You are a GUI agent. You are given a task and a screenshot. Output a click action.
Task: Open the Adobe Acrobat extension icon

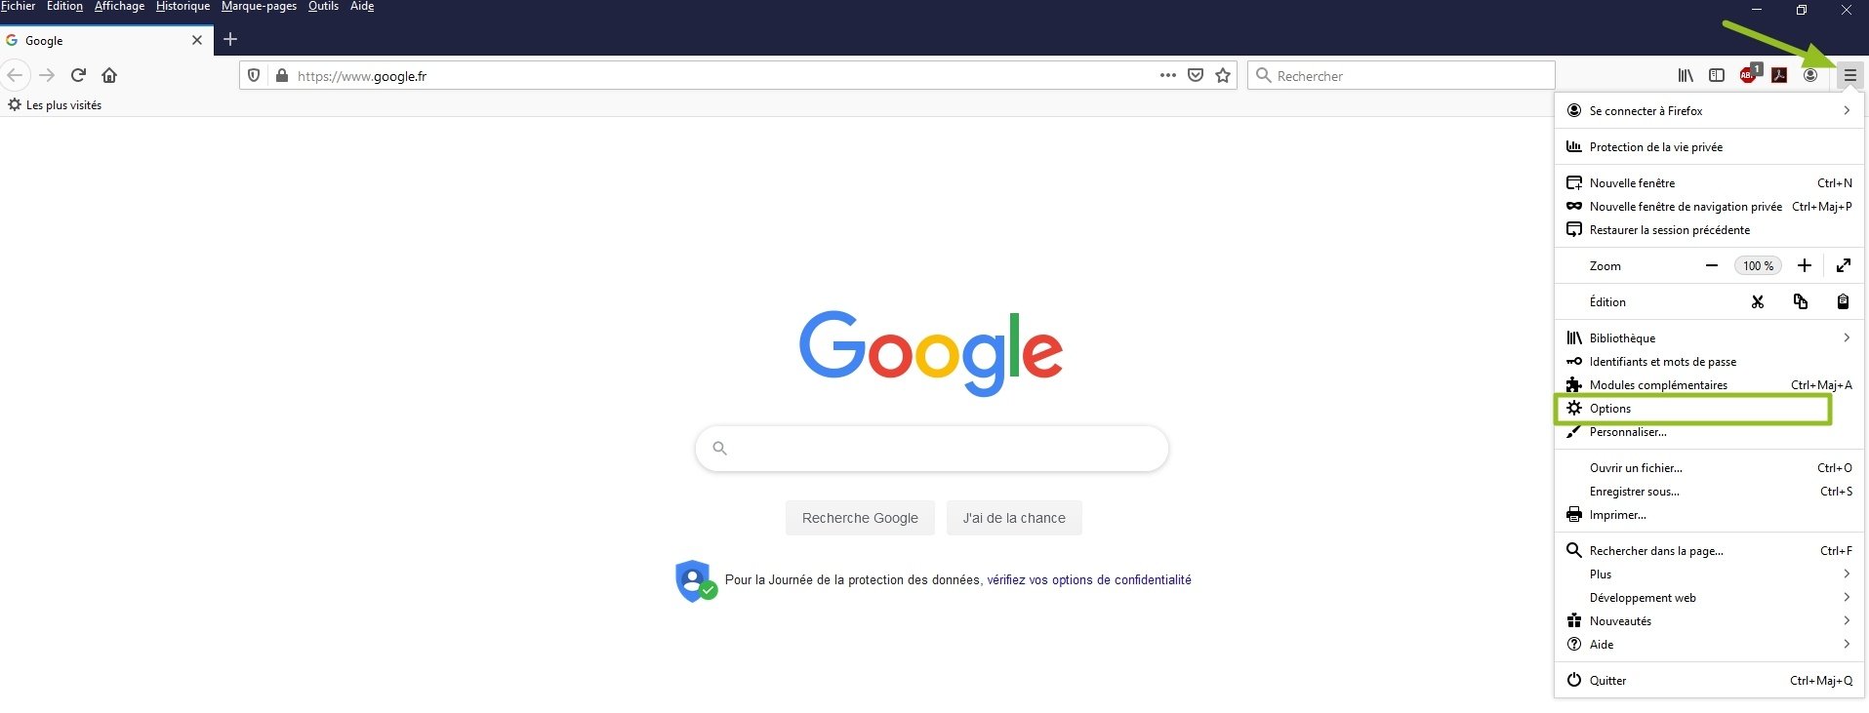(1779, 75)
